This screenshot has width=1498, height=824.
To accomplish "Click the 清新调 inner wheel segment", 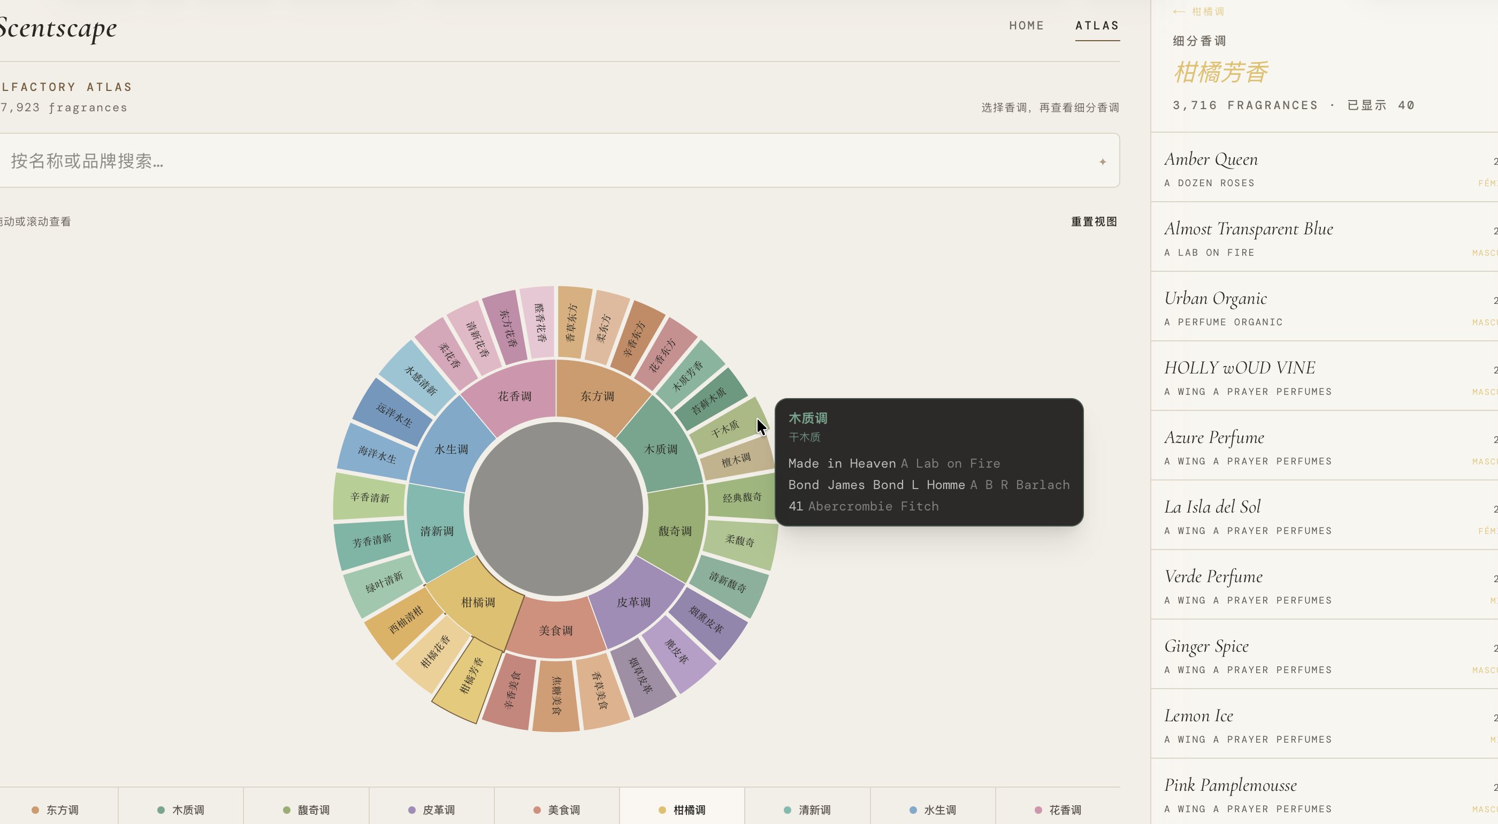I will click(437, 531).
